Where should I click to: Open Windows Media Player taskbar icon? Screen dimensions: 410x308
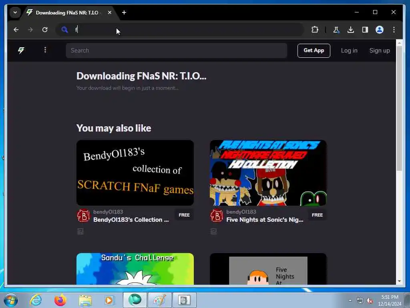click(x=109, y=300)
